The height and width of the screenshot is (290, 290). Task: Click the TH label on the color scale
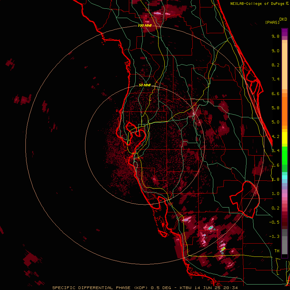pyautogui.click(x=277, y=251)
